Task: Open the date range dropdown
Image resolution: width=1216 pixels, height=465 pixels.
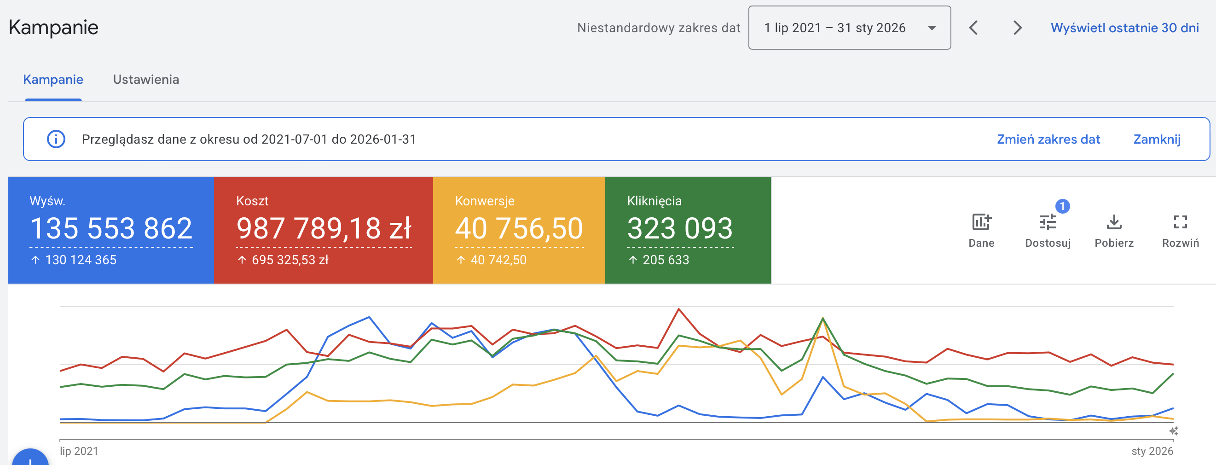Action: tap(849, 28)
